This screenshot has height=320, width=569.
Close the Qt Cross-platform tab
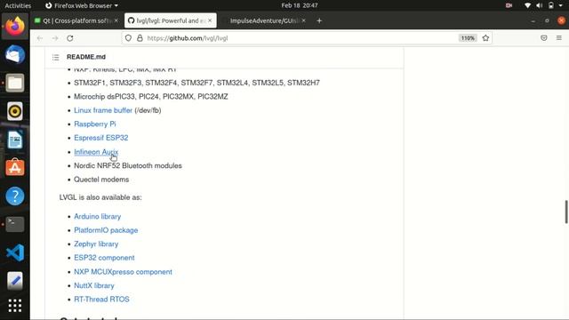click(116, 20)
